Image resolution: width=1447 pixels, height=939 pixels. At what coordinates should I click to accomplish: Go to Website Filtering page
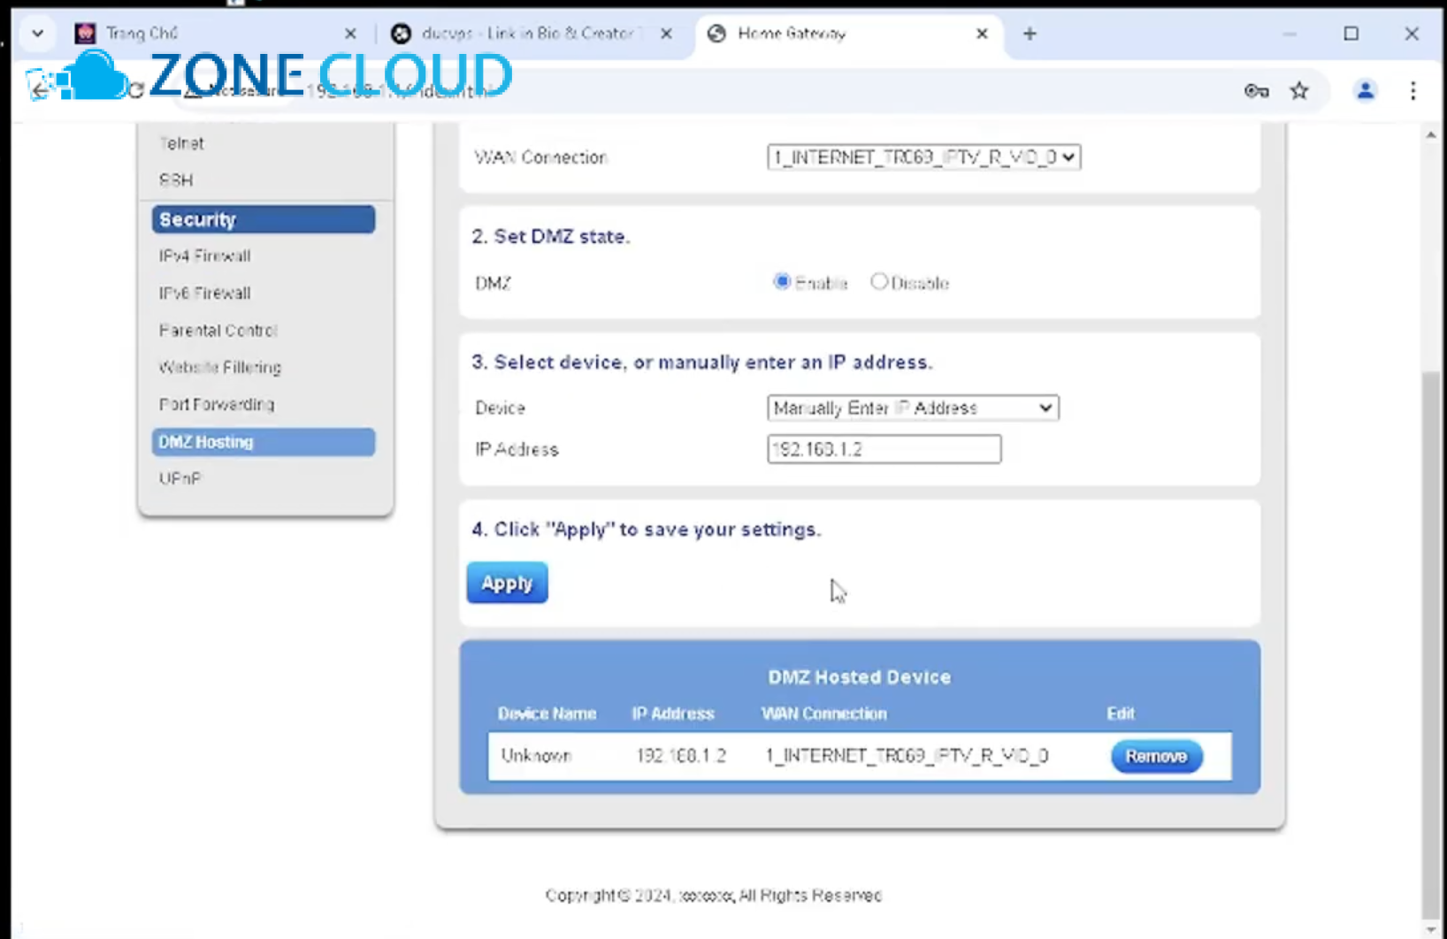(x=220, y=368)
